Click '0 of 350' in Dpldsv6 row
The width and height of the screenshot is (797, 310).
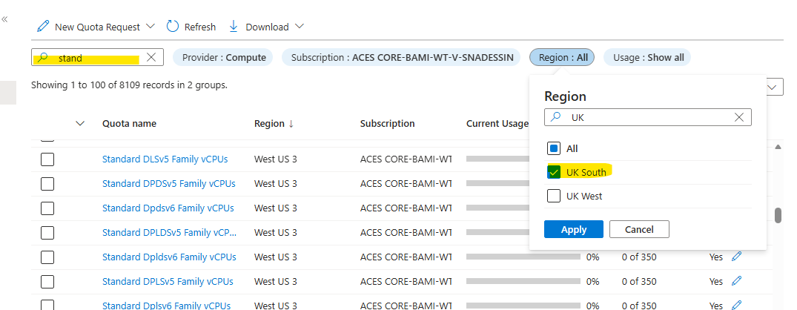[x=639, y=257]
